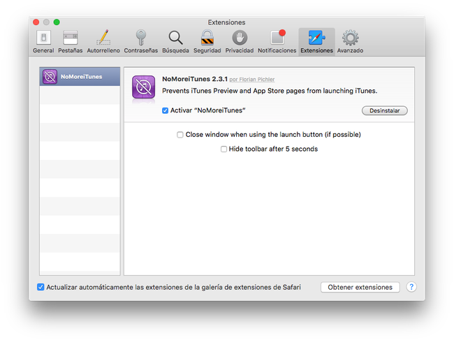Open the 'por Florian Pichler' author link
The image size is (454, 342).
(x=252, y=80)
